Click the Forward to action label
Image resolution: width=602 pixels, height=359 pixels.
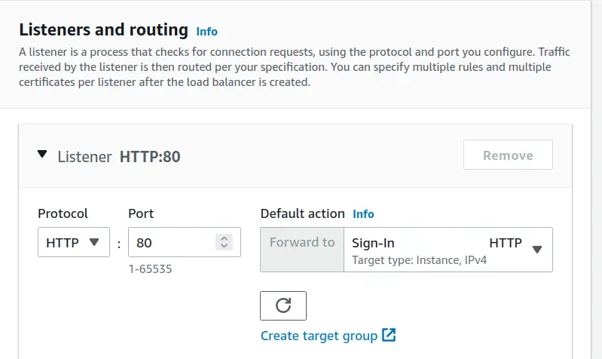click(x=302, y=242)
